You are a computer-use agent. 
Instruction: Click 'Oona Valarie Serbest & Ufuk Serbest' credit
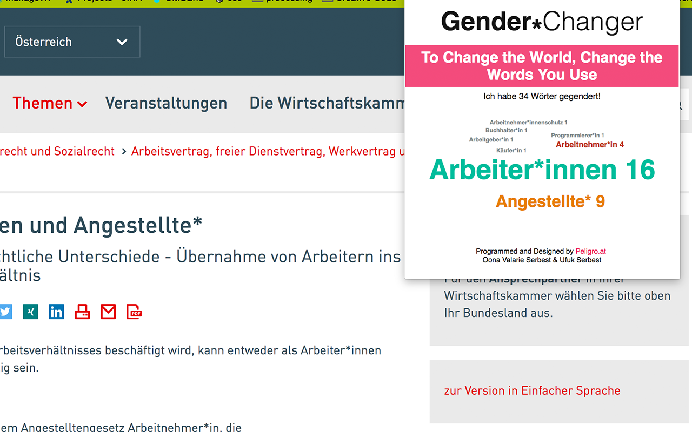click(x=542, y=260)
